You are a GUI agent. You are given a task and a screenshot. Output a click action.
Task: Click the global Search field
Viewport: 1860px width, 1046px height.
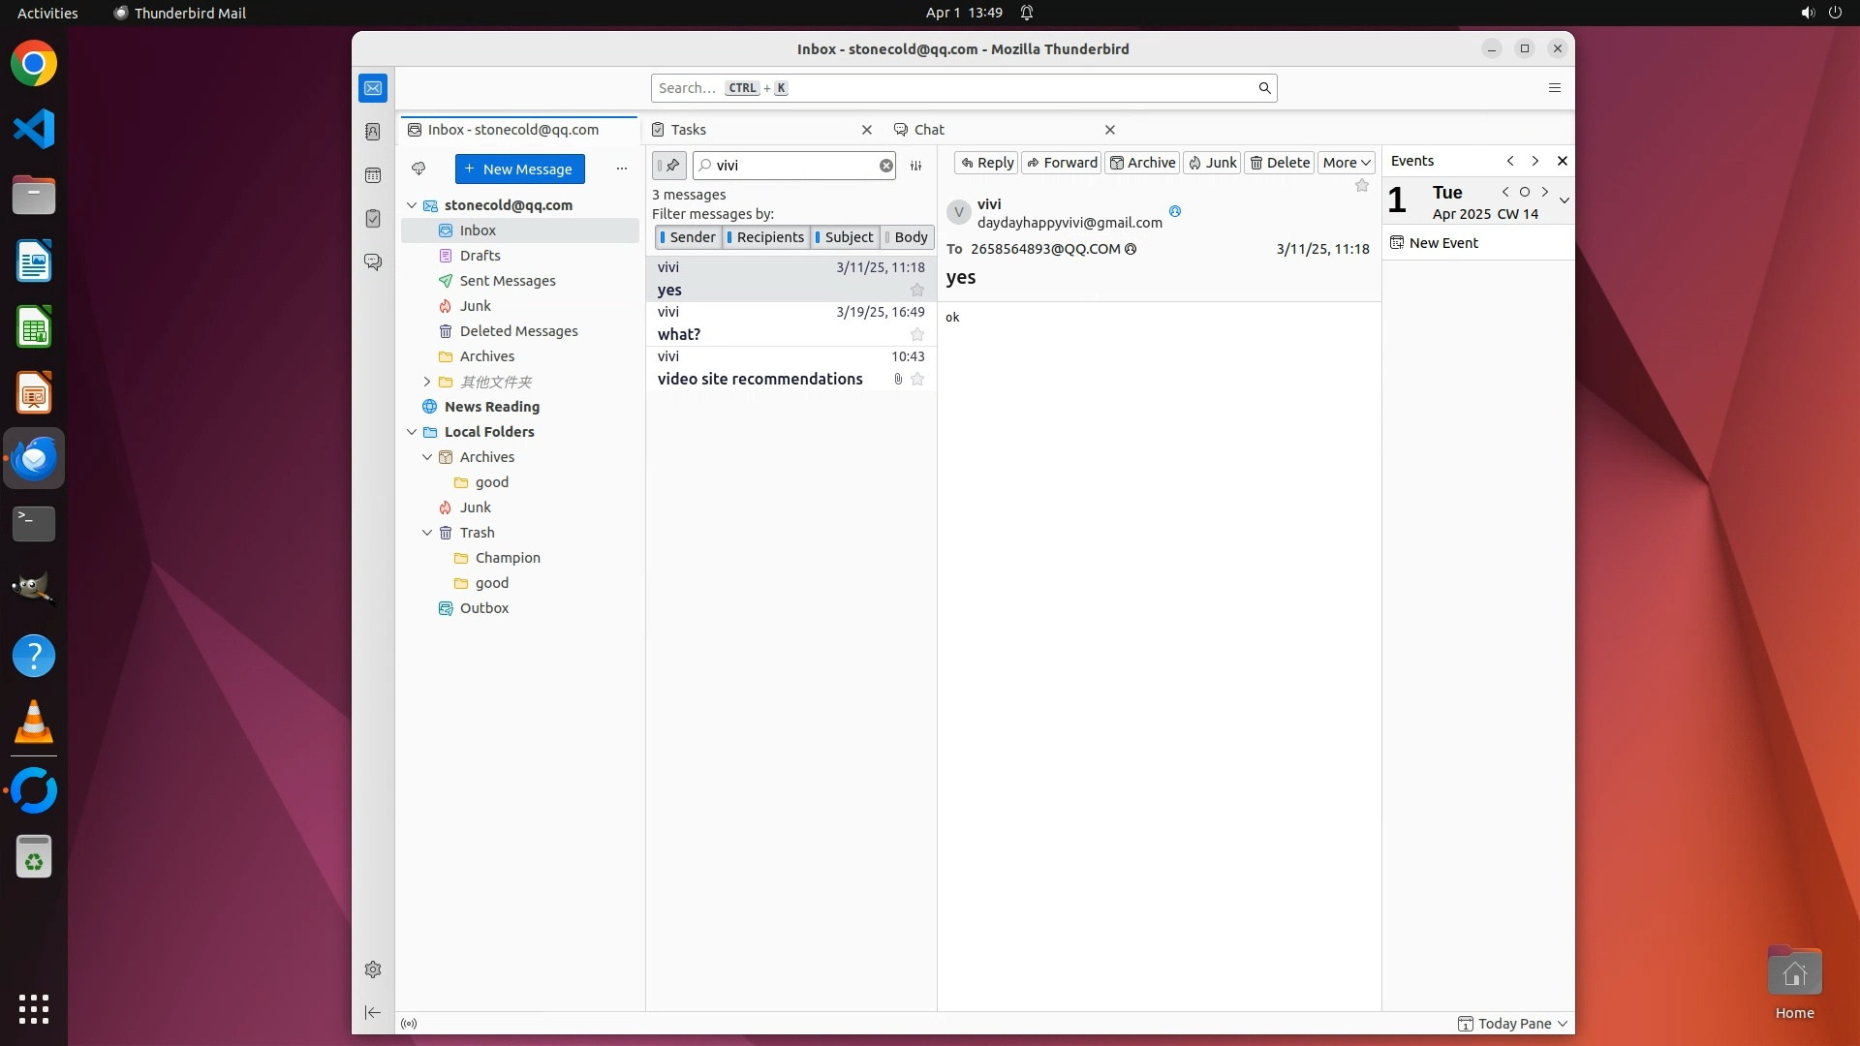(954, 88)
